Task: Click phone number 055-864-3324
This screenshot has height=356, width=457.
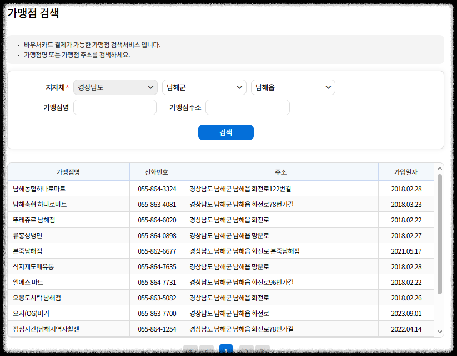Action: tap(157, 189)
